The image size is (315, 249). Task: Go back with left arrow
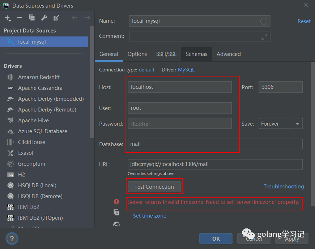[x=75, y=18]
